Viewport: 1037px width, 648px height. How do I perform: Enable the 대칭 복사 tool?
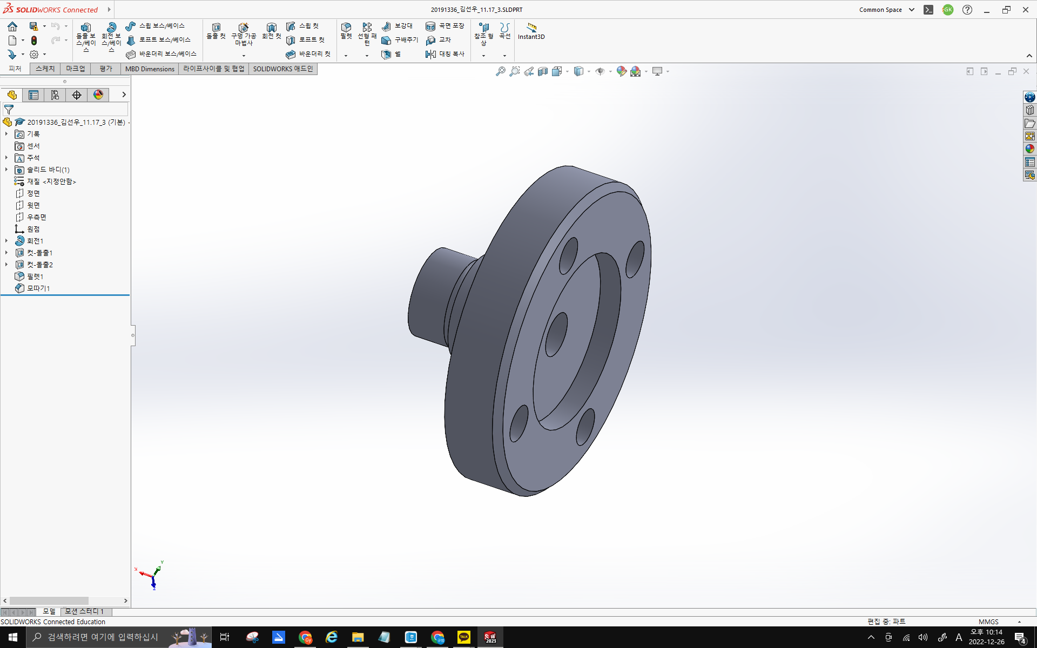pyautogui.click(x=446, y=54)
